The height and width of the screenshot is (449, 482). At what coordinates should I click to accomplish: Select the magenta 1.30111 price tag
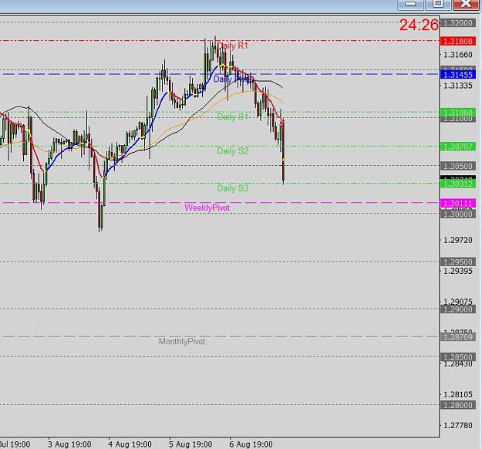pos(458,203)
